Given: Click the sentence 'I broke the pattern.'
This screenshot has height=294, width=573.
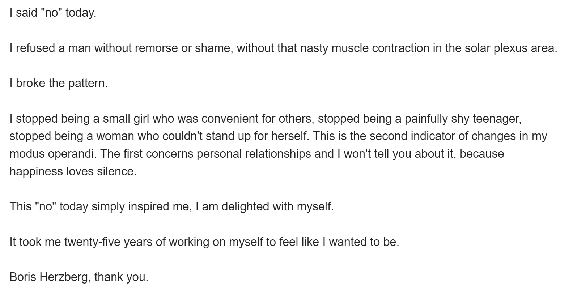Looking at the screenshot, I should pyautogui.click(x=59, y=83).
